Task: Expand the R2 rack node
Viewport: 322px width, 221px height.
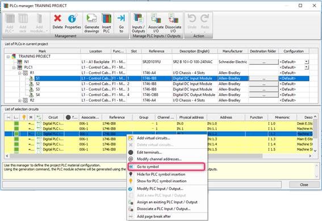Action: tap(20, 101)
